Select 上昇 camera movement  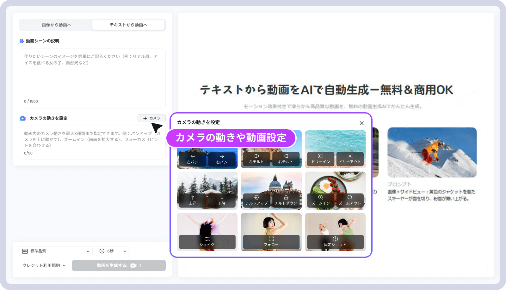coord(193,200)
